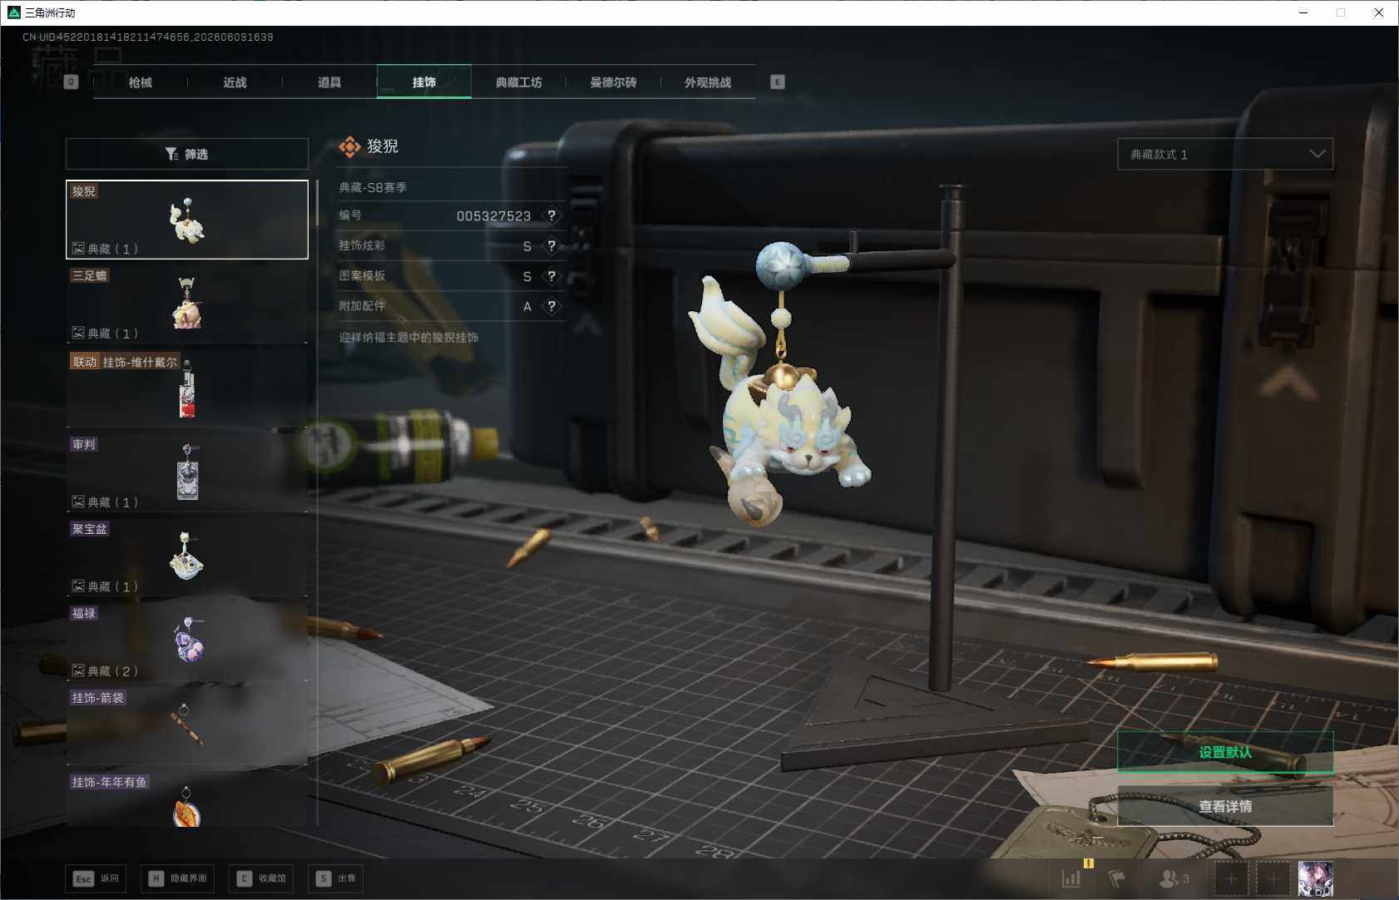Select the 三足蟾 charm in the list

point(187,304)
